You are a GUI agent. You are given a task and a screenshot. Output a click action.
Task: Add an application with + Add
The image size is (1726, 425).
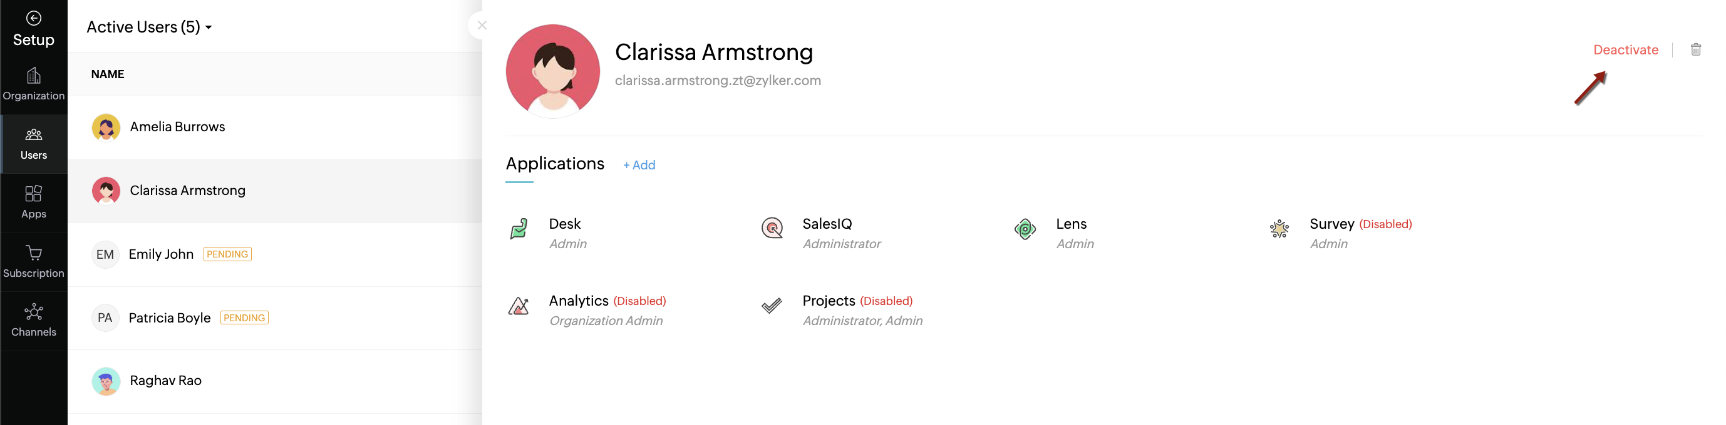pyautogui.click(x=639, y=165)
